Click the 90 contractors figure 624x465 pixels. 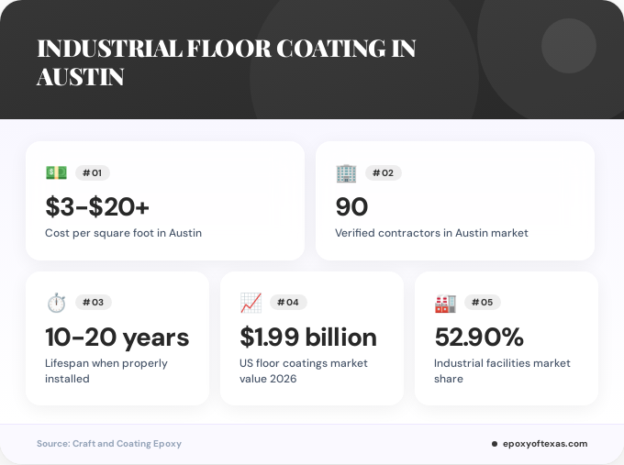coord(351,207)
